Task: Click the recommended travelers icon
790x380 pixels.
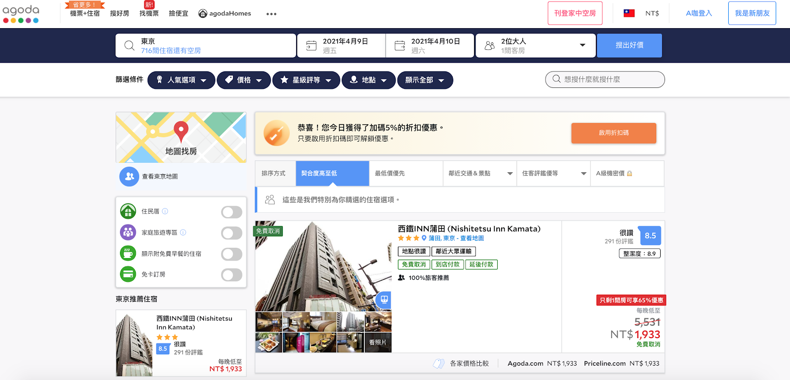Action: [401, 278]
